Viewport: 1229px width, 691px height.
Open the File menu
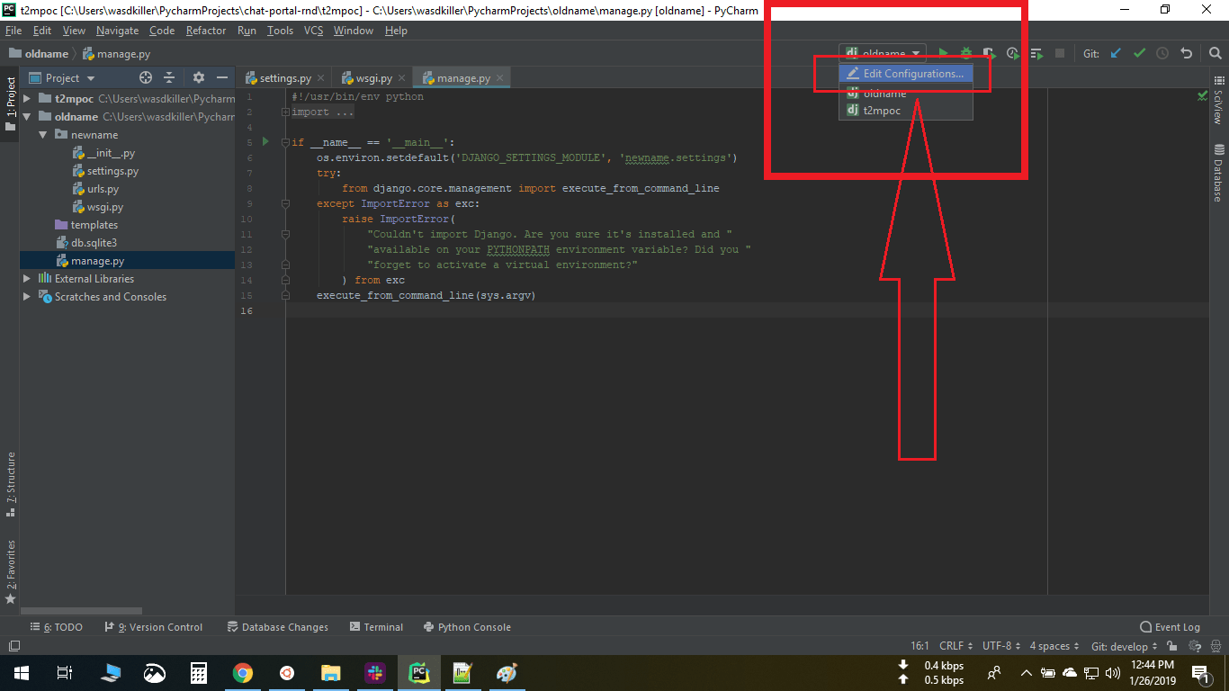click(13, 31)
